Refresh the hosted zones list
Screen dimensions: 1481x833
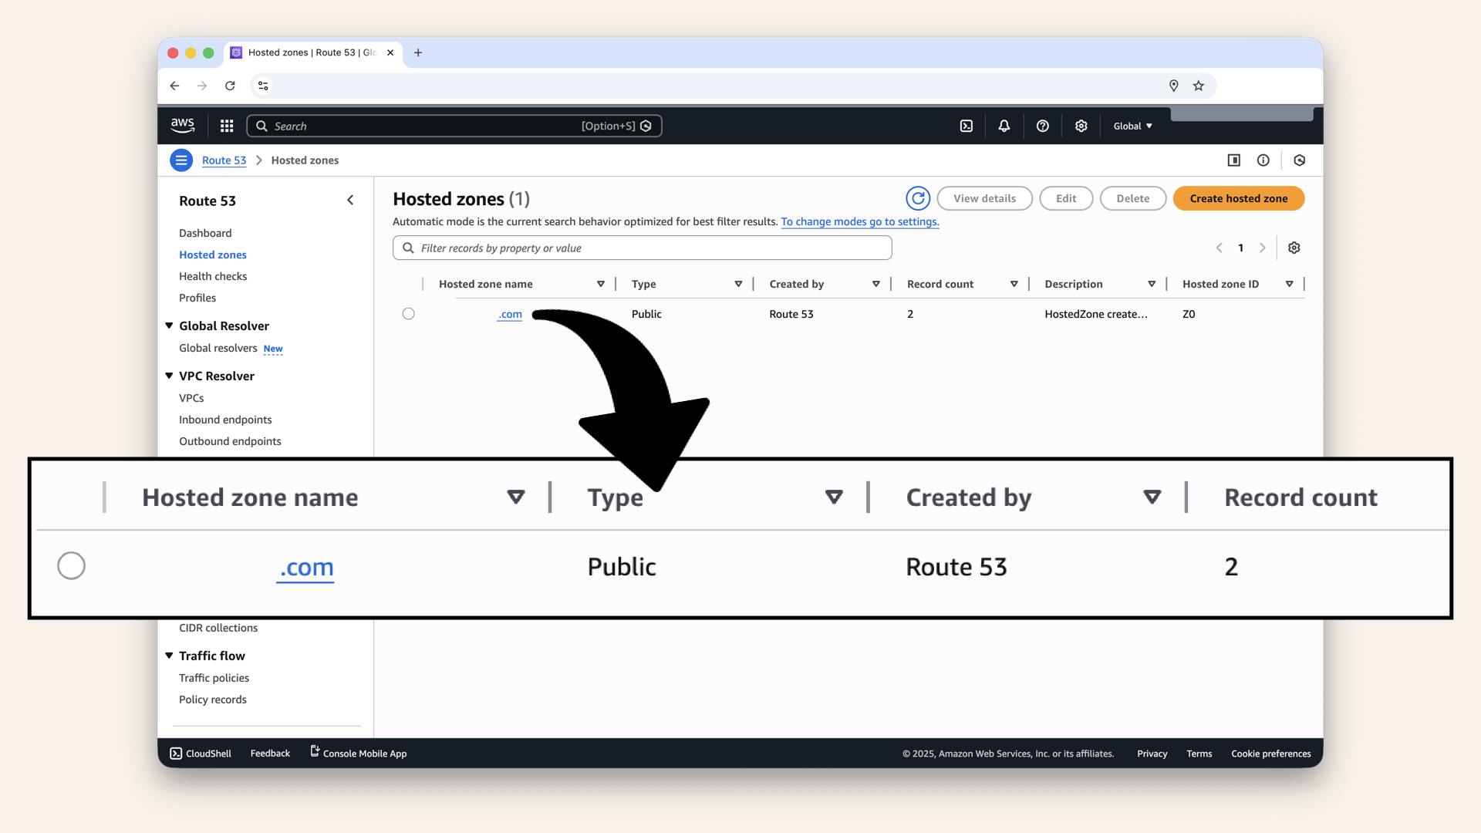(x=918, y=198)
